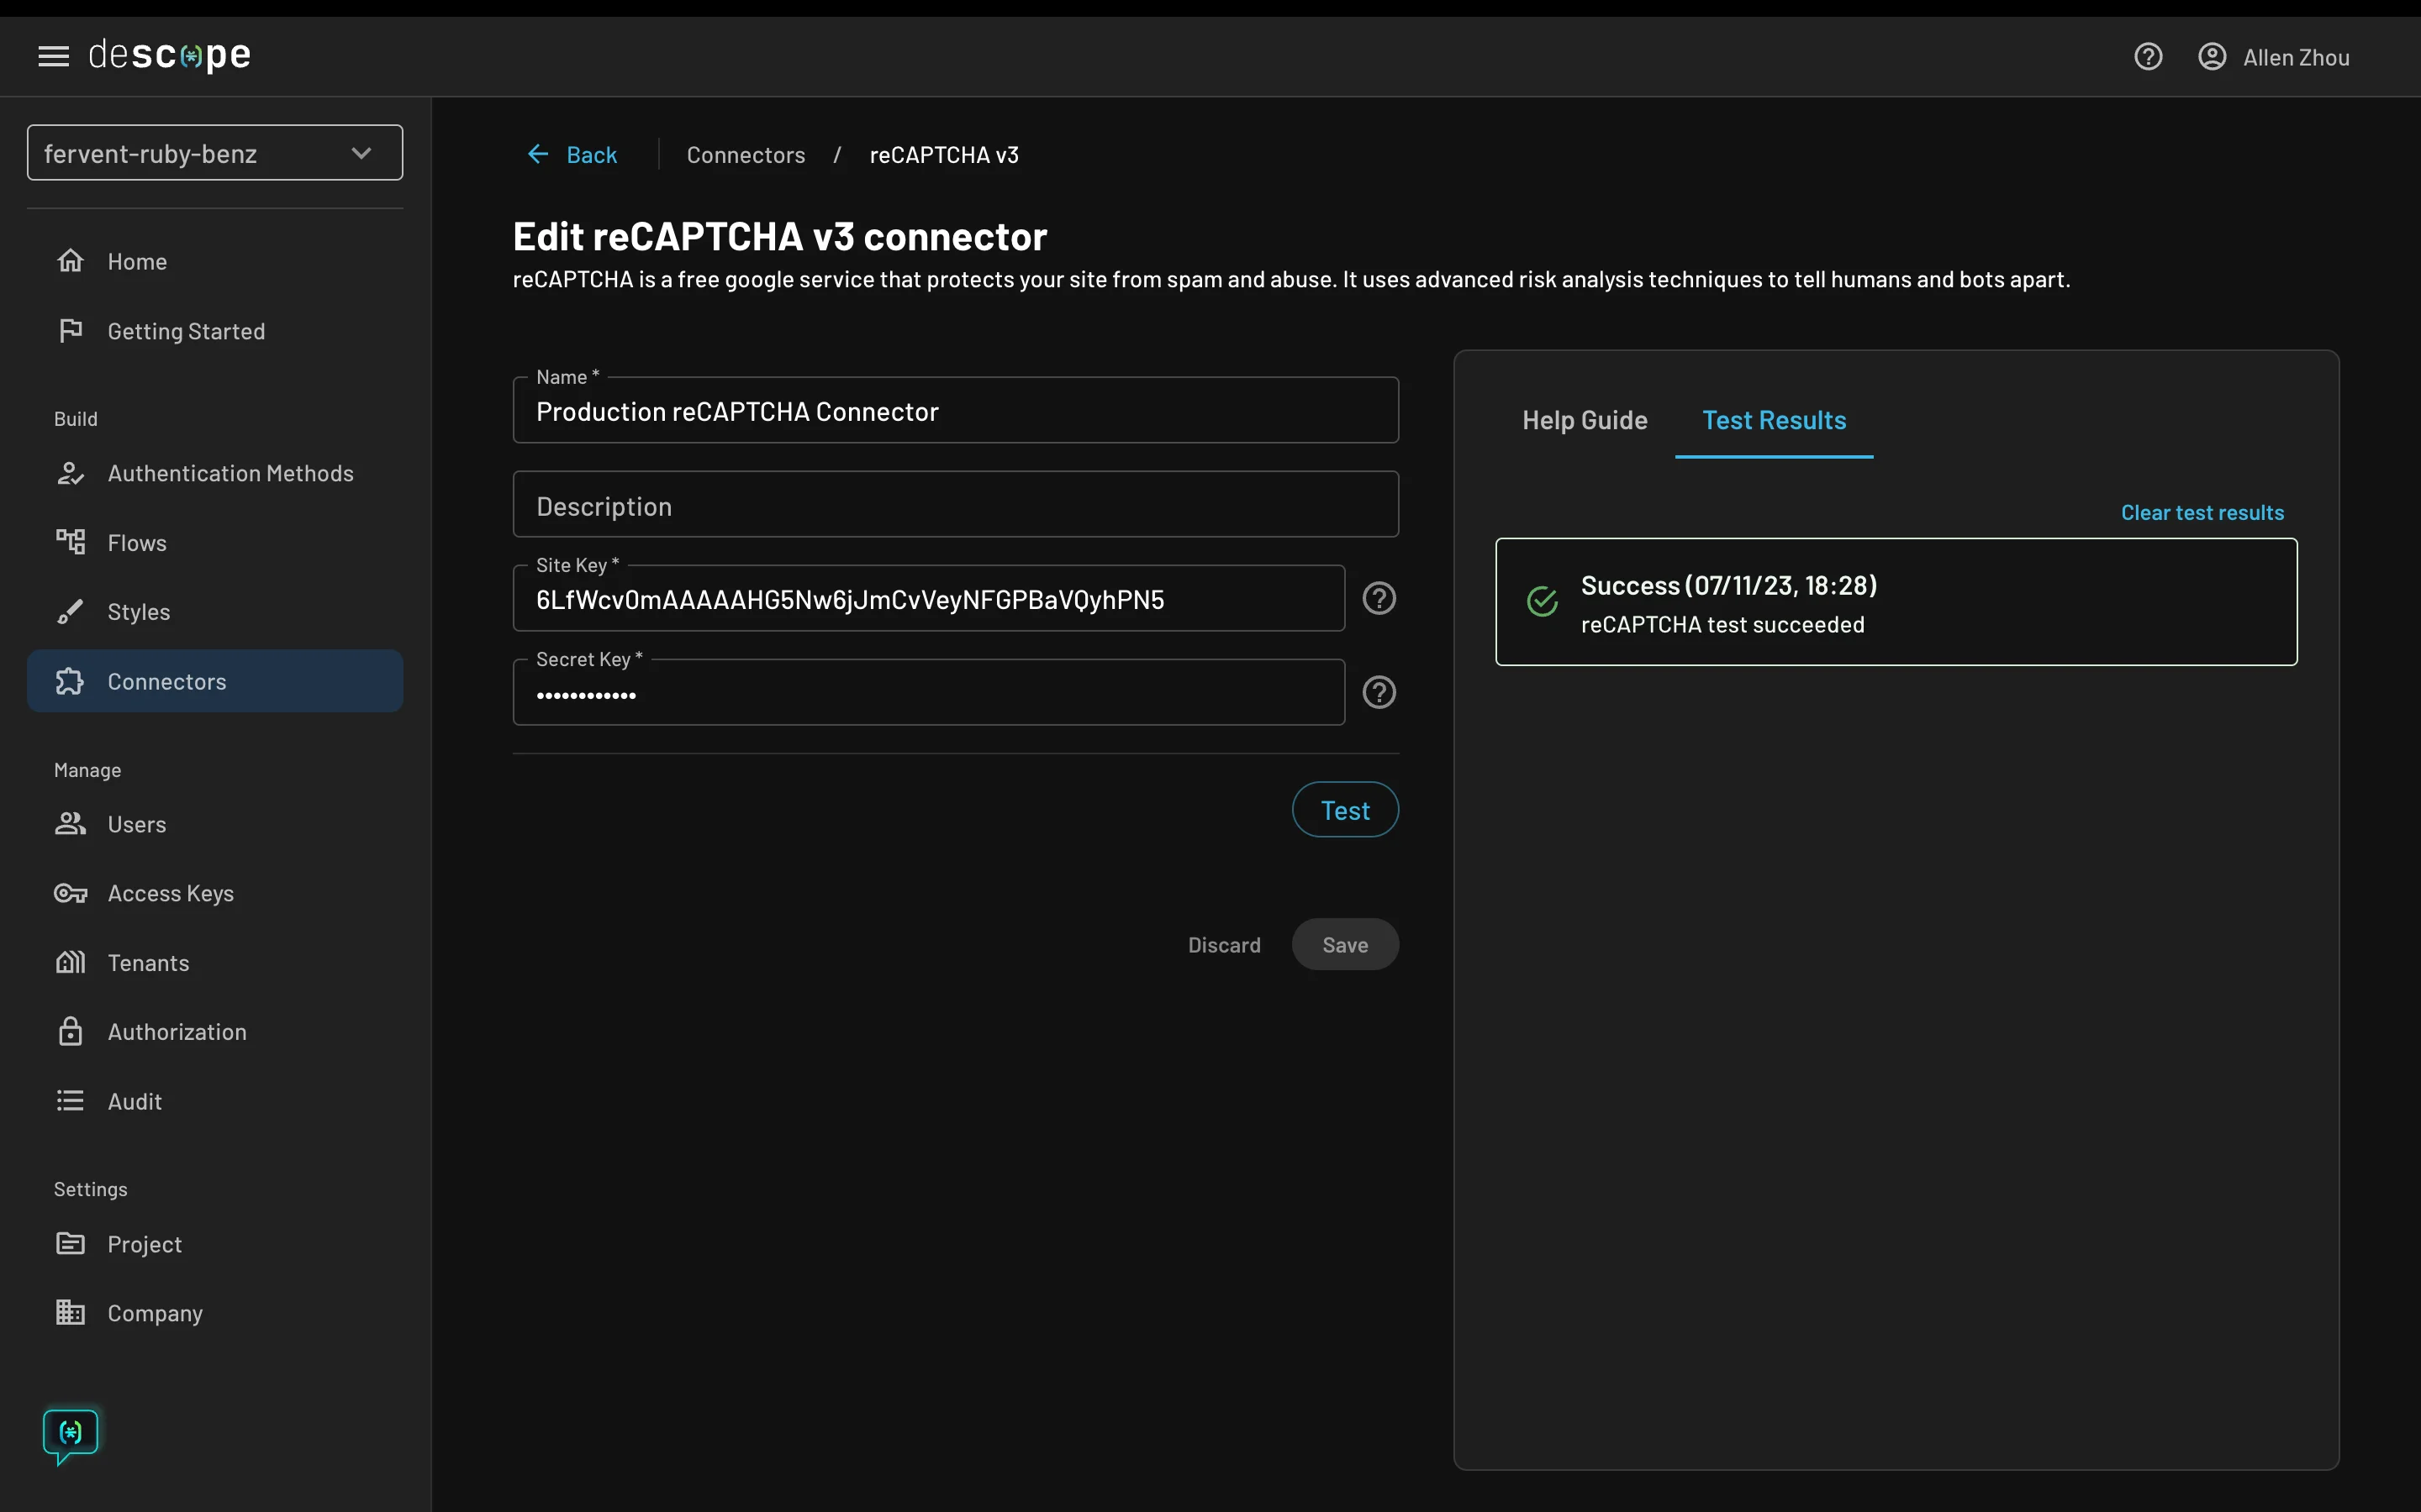Click the Flows diagram icon
This screenshot has width=2421, height=1512.
pos(70,542)
